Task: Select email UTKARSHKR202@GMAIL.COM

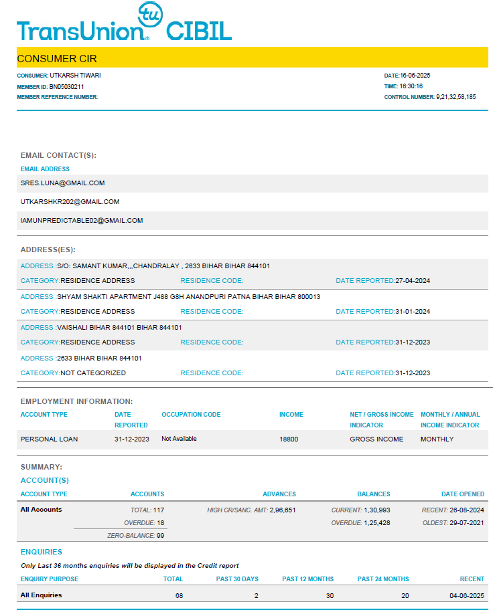Action: pyautogui.click(x=70, y=202)
